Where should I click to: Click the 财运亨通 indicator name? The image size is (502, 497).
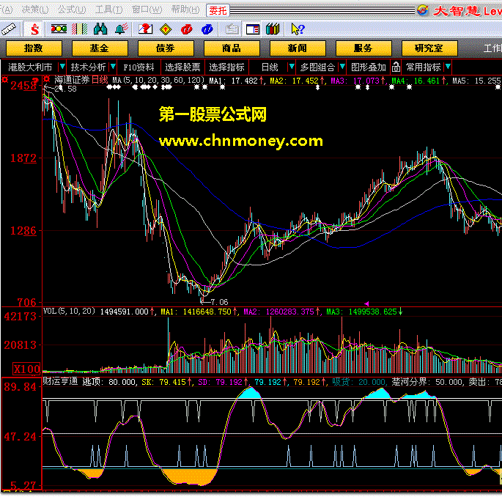pos(60,381)
